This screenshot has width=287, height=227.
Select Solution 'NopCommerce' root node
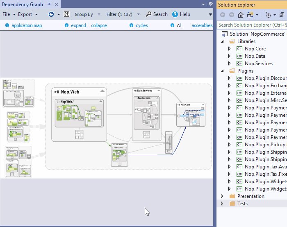[257, 34]
